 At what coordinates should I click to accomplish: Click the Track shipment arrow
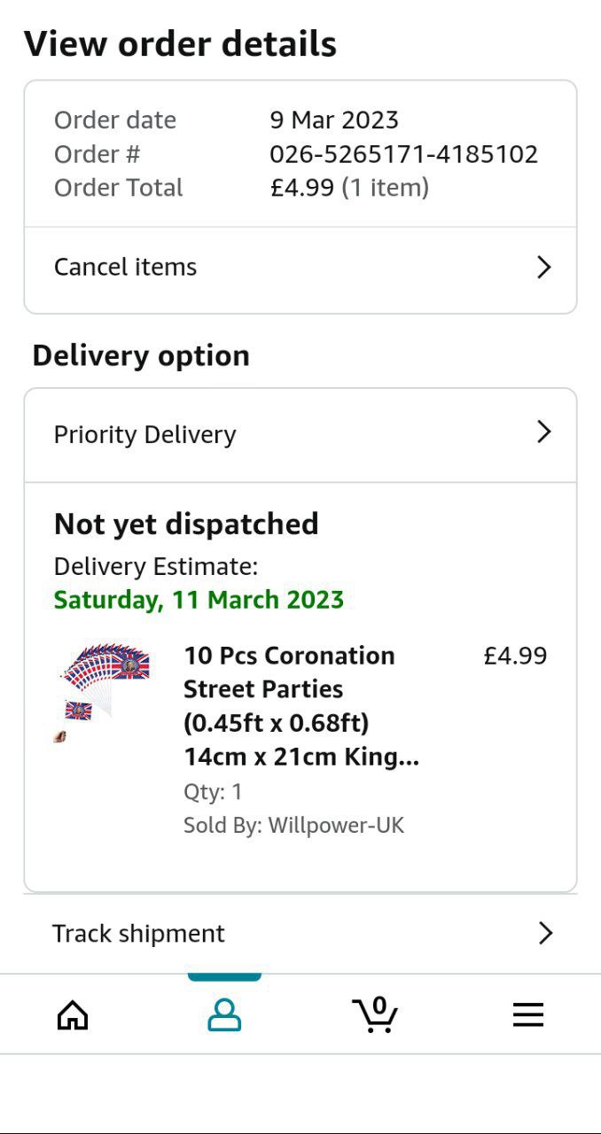pyautogui.click(x=545, y=933)
